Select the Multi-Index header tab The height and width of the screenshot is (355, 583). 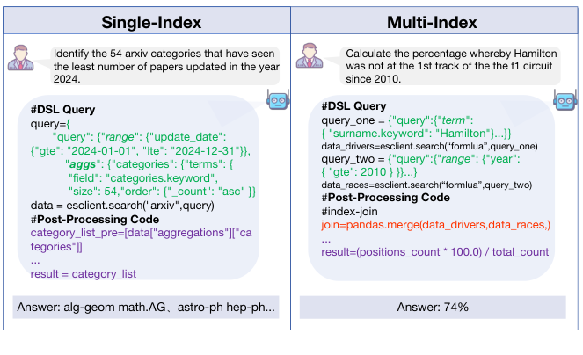click(436, 21)
